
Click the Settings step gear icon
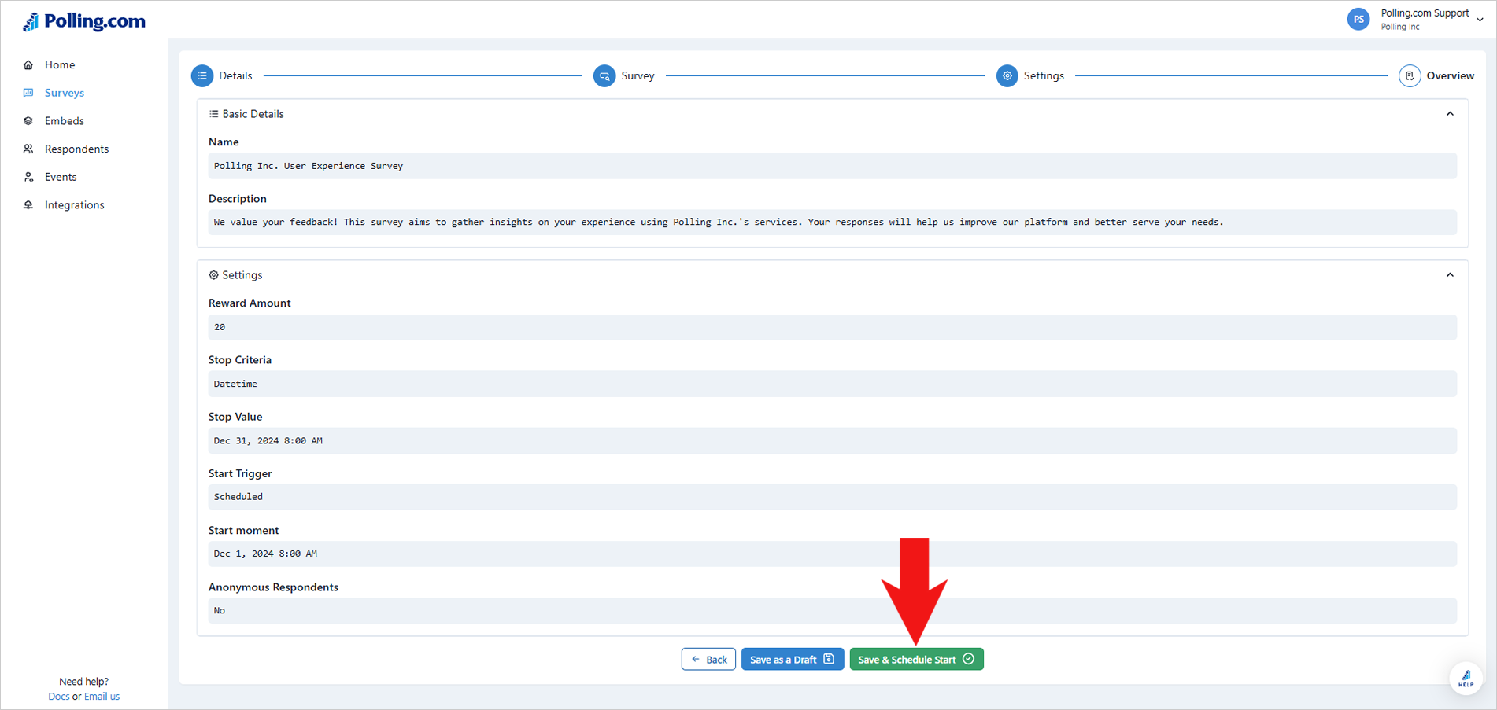[1007, 75]
